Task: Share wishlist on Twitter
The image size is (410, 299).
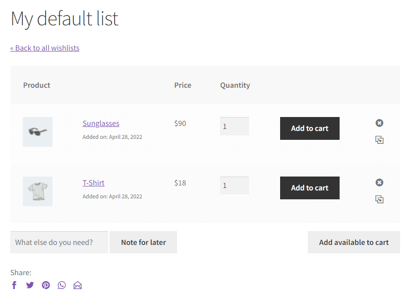Action: point(30,285)
